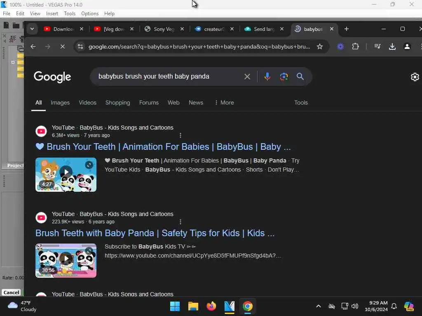View site information icon in address bar
422x316 pixels.
pos(80,46)
